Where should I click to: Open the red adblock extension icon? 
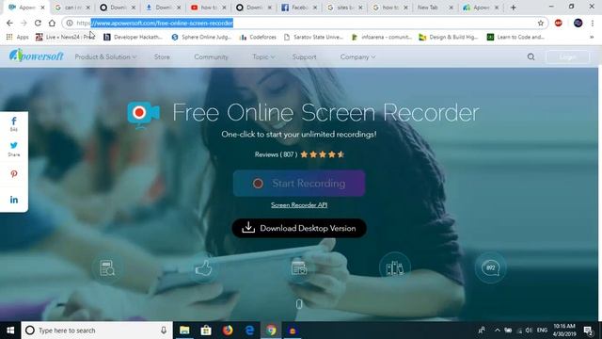(x=559, y=23)
